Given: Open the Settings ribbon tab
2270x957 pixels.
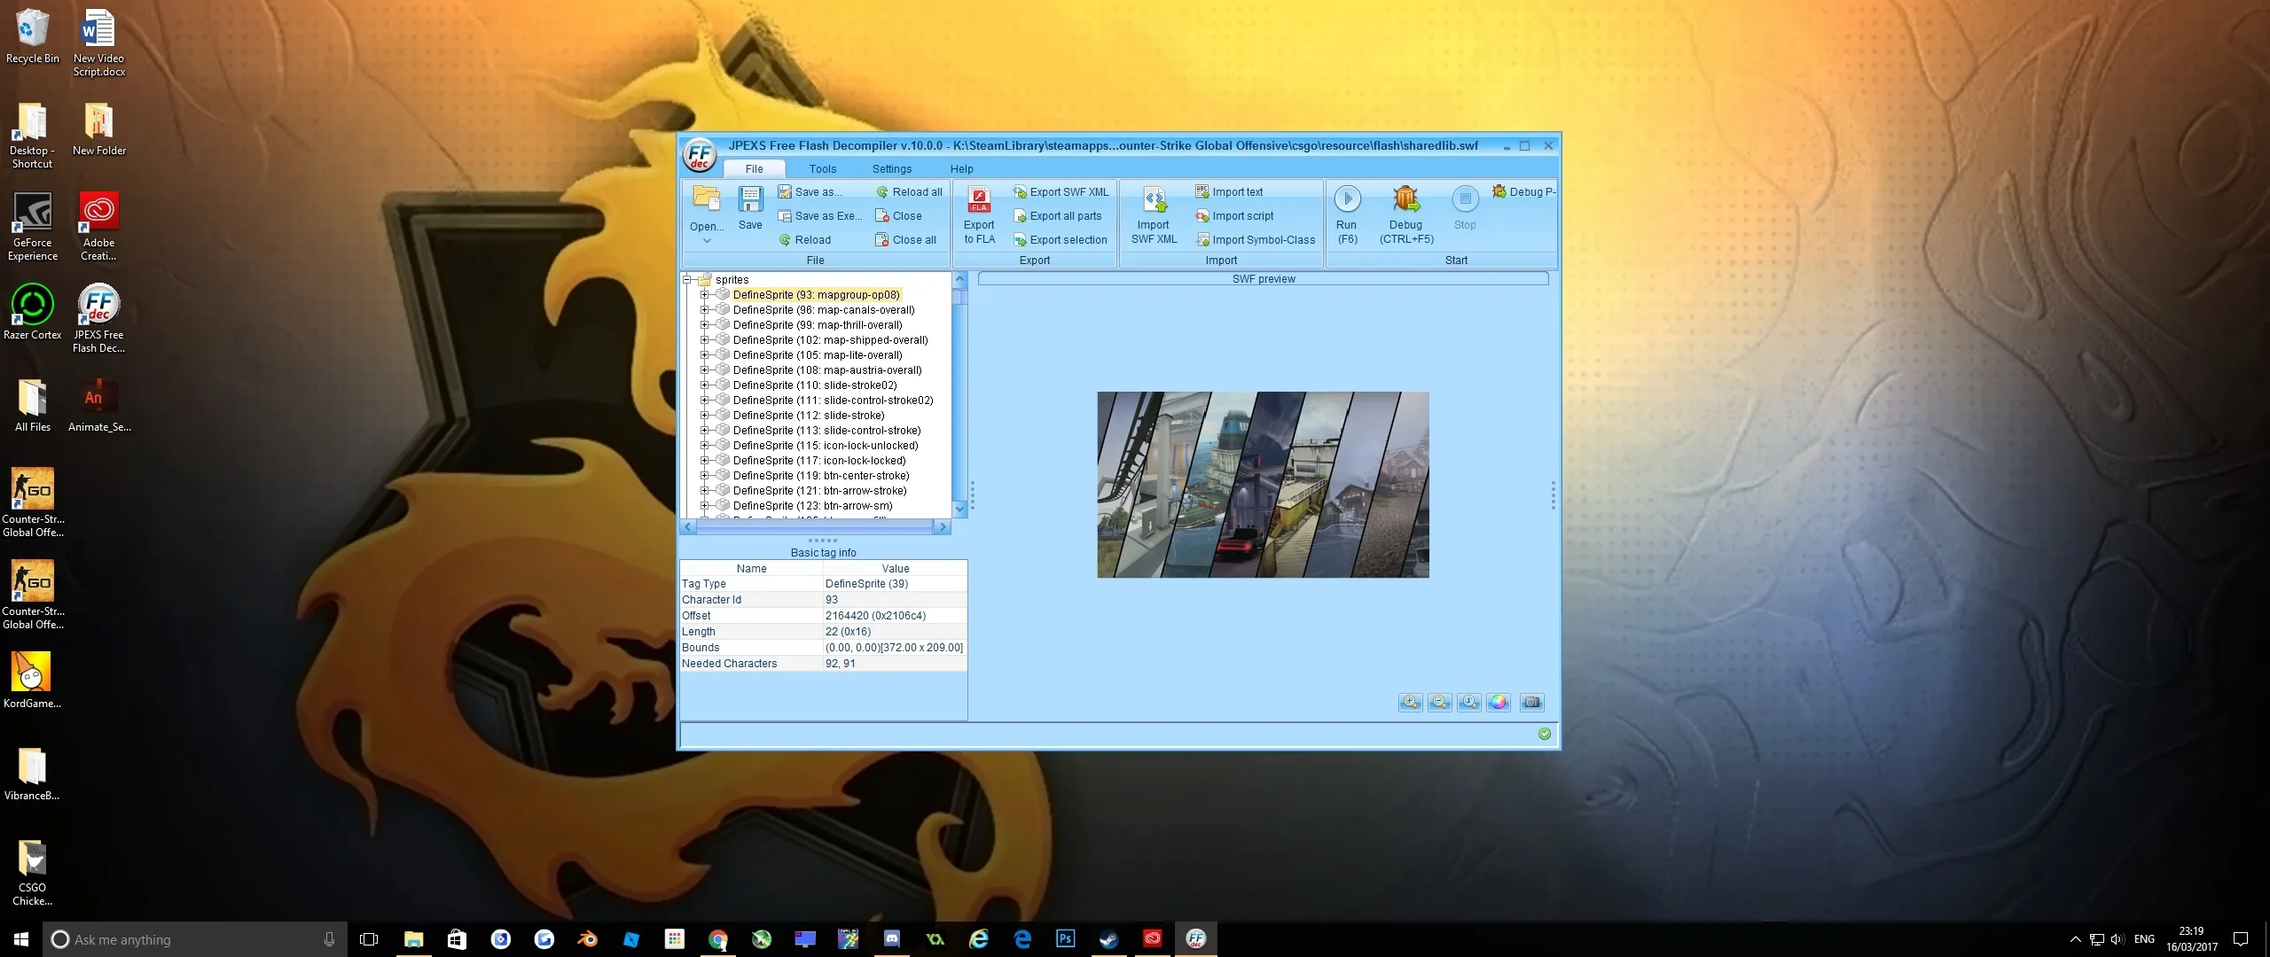Looking at the screenshot, I should [891, 169].
